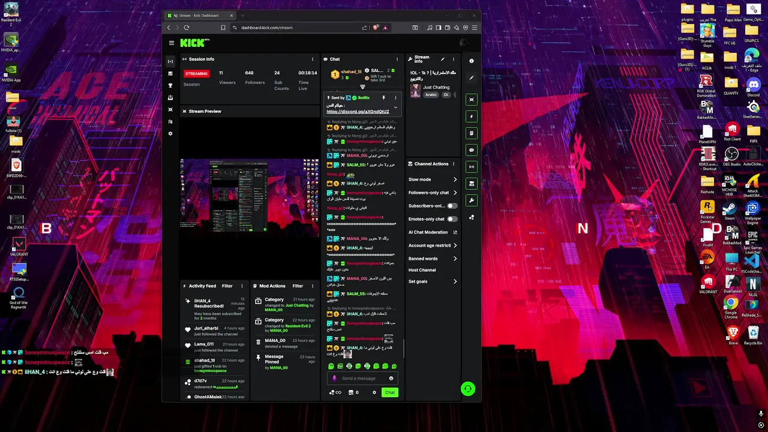Open Stream info three-dot menu
This screenshot has height=432, width=768.
454,59
